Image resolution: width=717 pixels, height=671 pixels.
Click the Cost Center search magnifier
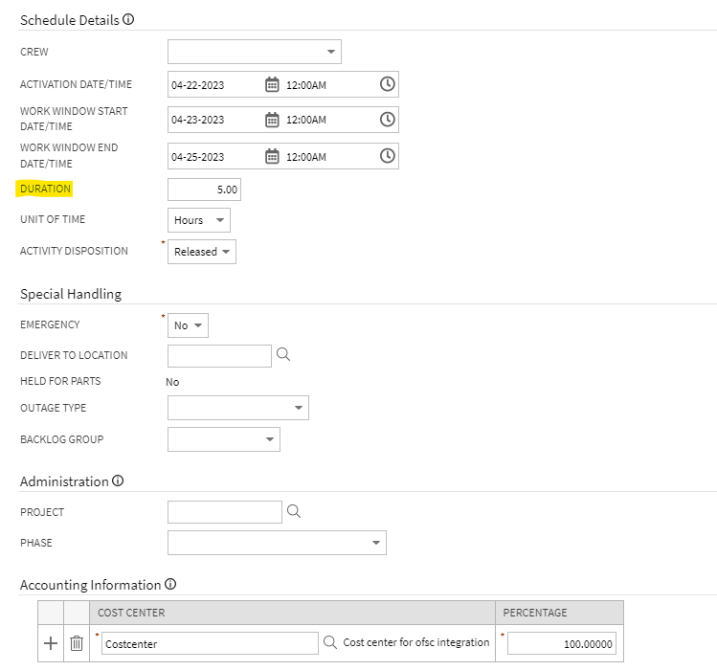point(329,643)
